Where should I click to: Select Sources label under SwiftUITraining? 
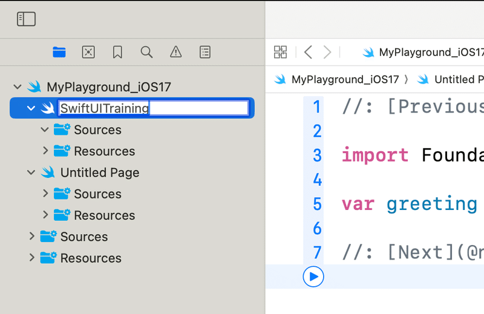(97, 130)
